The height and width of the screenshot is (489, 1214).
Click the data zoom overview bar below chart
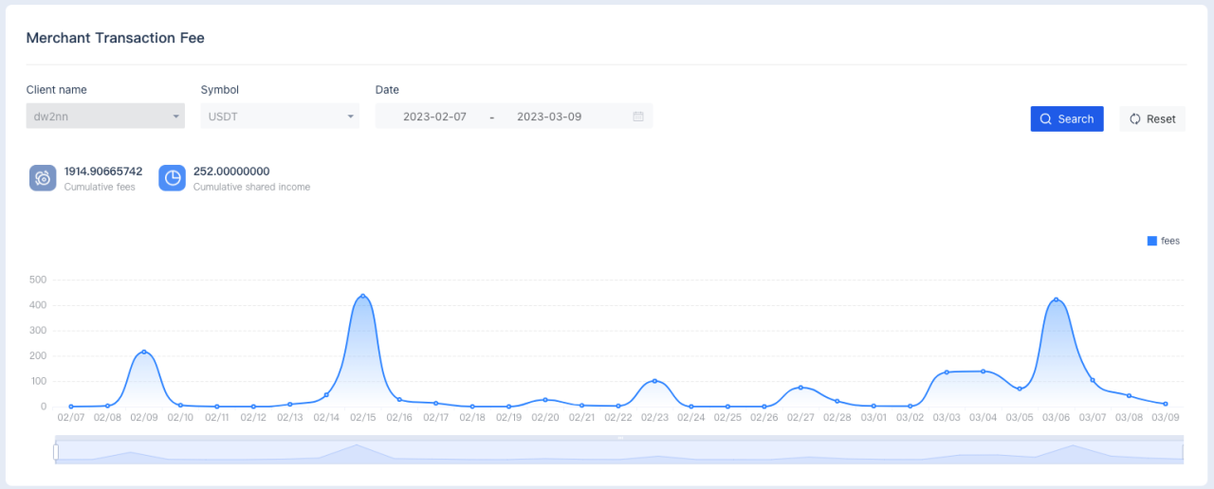(x=619, y=452)
